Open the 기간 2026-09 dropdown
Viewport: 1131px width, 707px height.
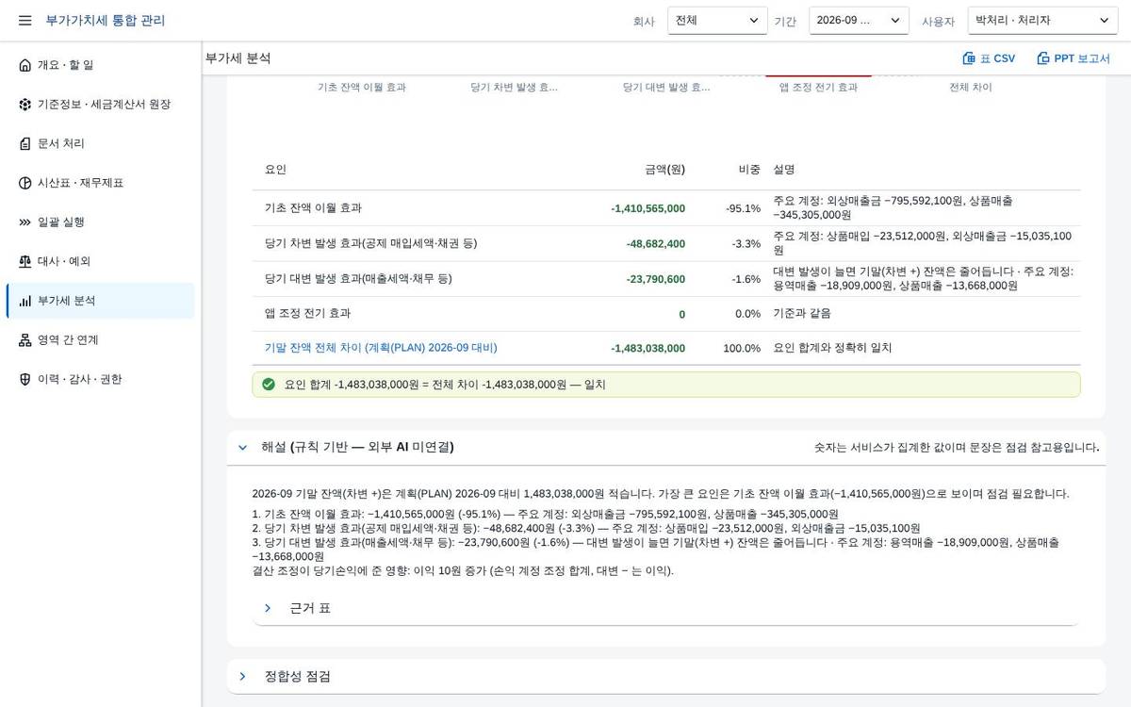[x=859, y=21]
